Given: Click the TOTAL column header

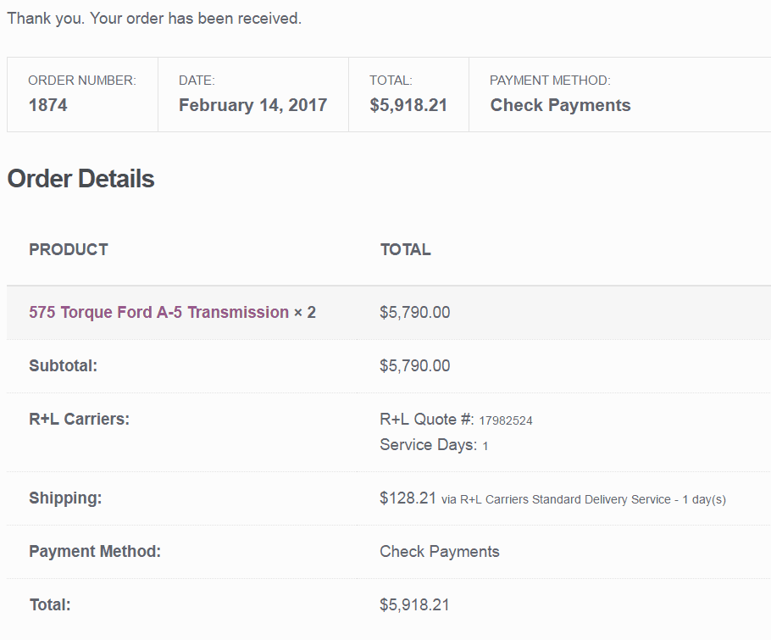Looking at the screenshot, I should pos(406,249).
